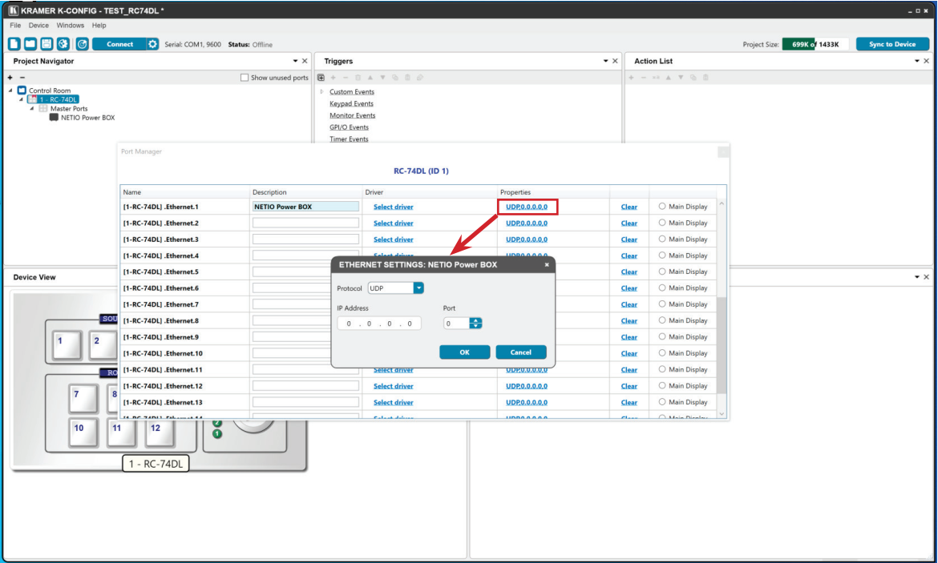Click the add trigger plus icon
Image resolution: width=938 pixels, height=563 pixels.
tap(334, 78)
